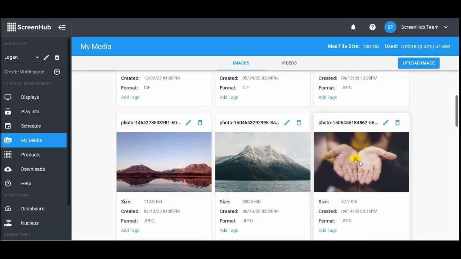The image size is (461, 259).
Task: Add Tags to the 05/24/23 GIF card
Action: pos(229,97)
